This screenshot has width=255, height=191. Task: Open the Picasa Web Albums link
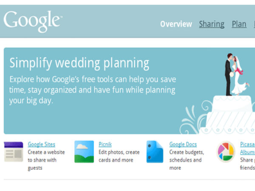click(x=247, y=148)
